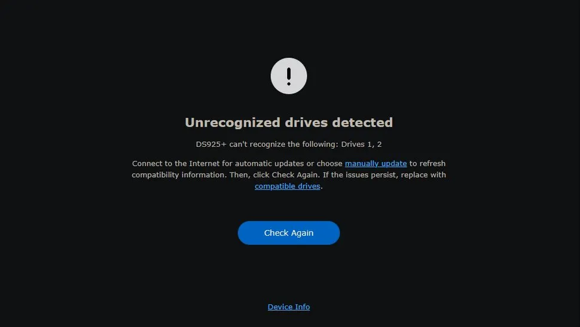The width and height of the screenshot is (580, 327).
Task: Click the "compatibility information" sentence text
Action: [x=179, y=175]
